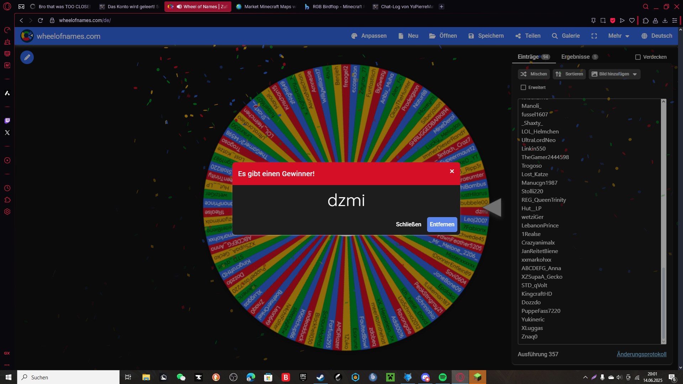Click the blue pencil edit icon
This screenshot has height=384, width=683.
pyautogui.click(x=27, y=57)
